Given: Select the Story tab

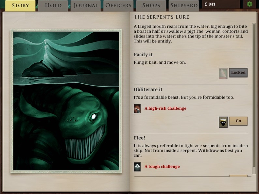Looking at the screenshot, I should (20, 6).
